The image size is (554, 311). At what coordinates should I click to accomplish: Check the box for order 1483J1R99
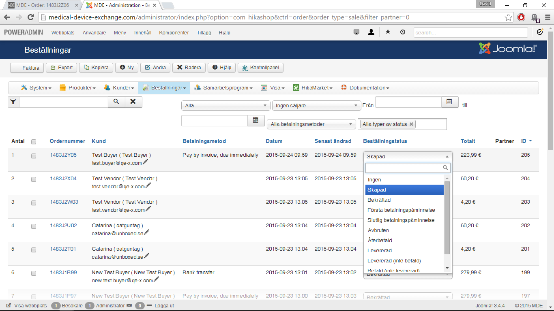[x=34, y=273]
